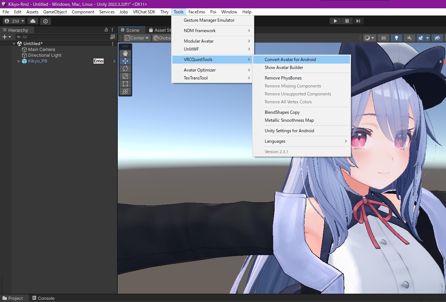The width and height of the screenshot is (446, 302).
Task: Open Avatar Optimizer submenu
Action: click(x=212, y=70)
